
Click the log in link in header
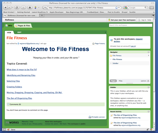144,20
